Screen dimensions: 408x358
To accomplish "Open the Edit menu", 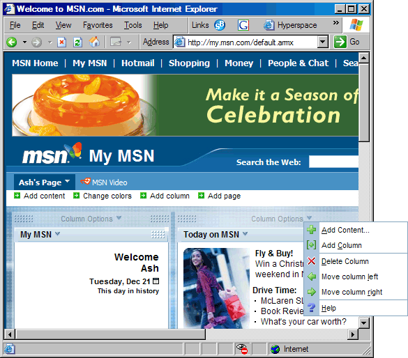I will [38, 25].
